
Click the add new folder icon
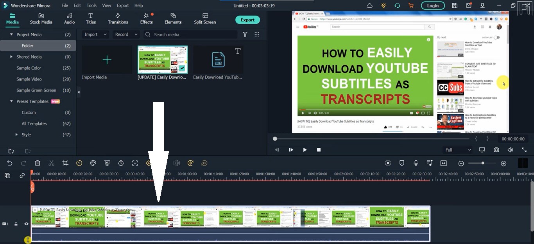[x=11, y=151]
